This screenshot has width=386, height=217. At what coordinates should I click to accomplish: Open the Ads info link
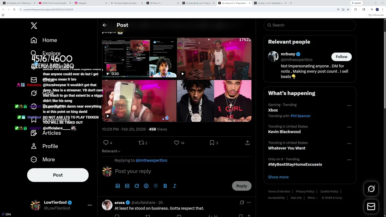pyautogui.click(x=296, y=198)
